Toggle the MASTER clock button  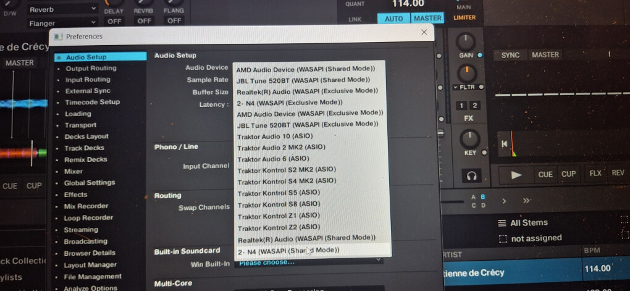click(427, 18)
